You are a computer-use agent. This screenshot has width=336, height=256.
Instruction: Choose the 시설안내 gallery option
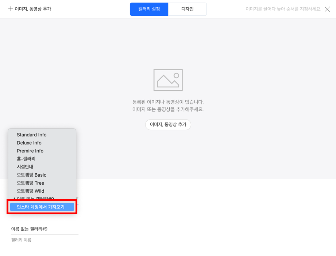pos(42,167)
